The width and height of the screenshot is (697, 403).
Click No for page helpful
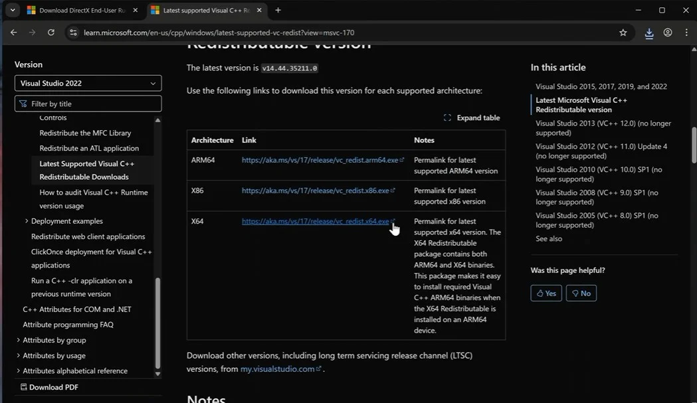pos(581,293)
